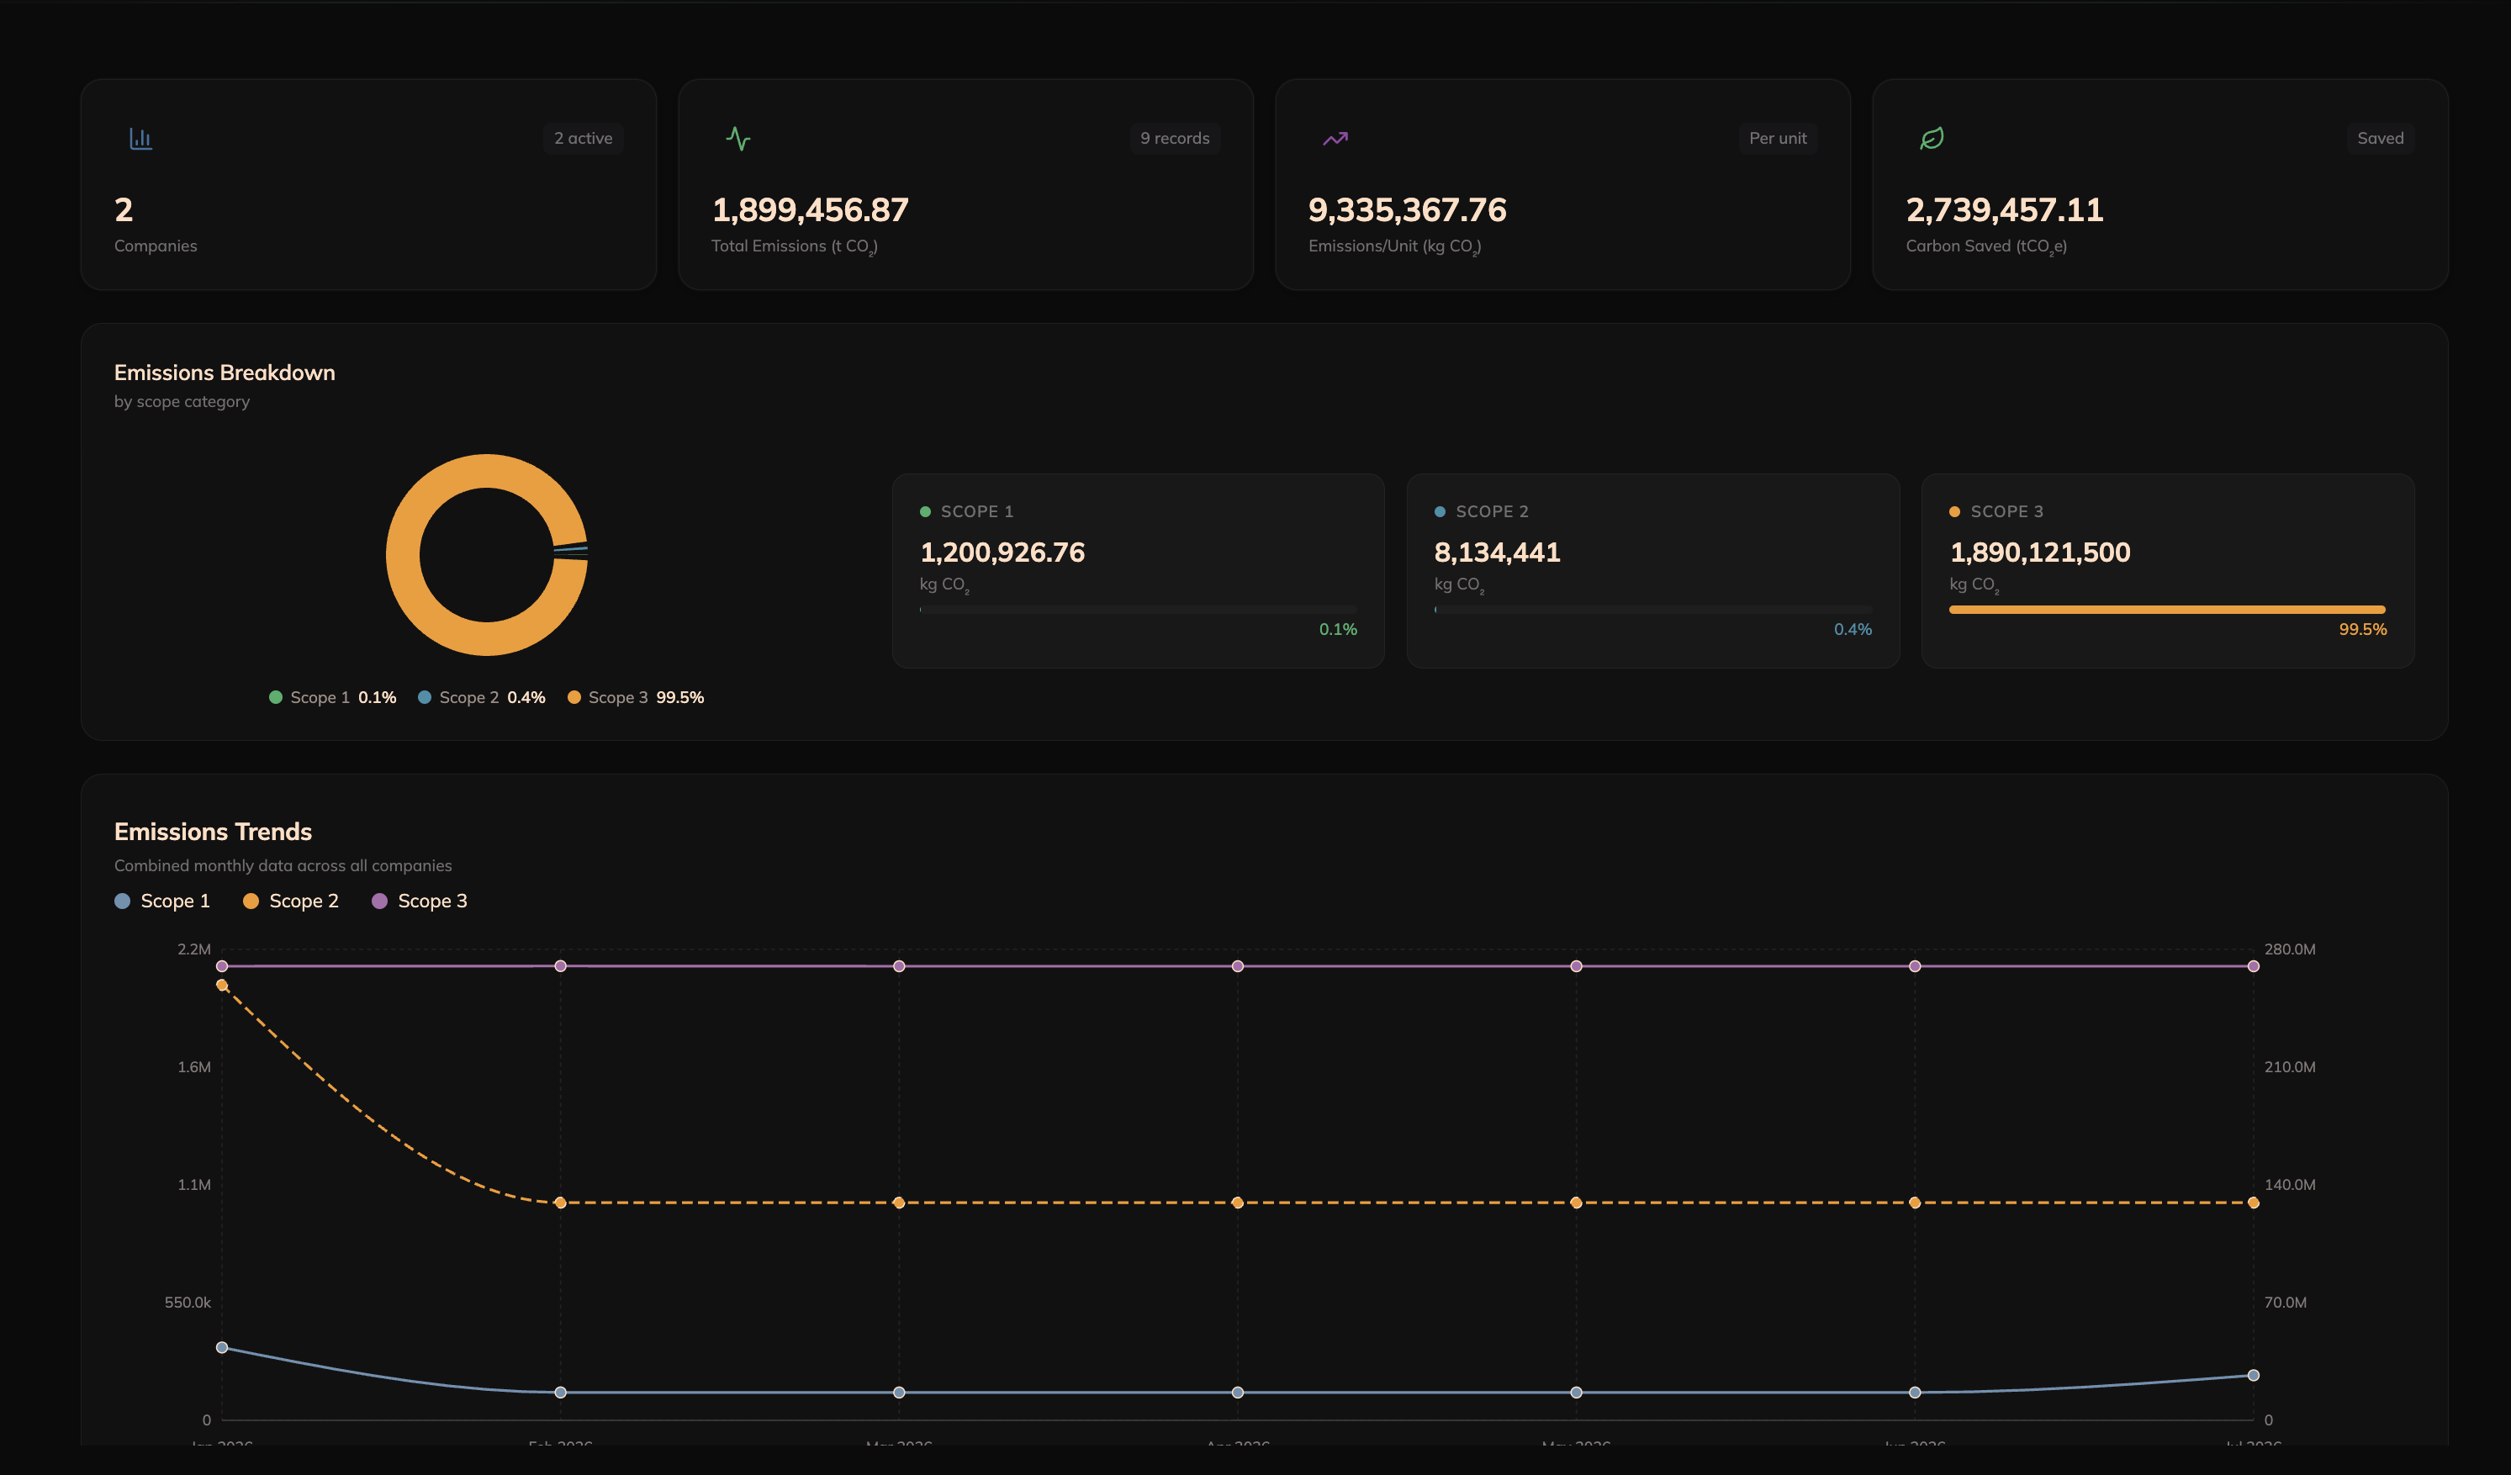The height and width of the screenshot is (1475, 2511).
Task: Select the Emissions Trends section header
Action: (x=212, y=831)
